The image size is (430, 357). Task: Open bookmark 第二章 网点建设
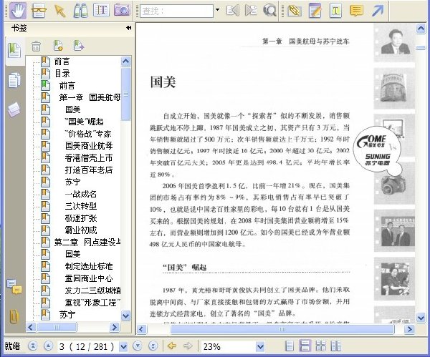pos(87,242)
